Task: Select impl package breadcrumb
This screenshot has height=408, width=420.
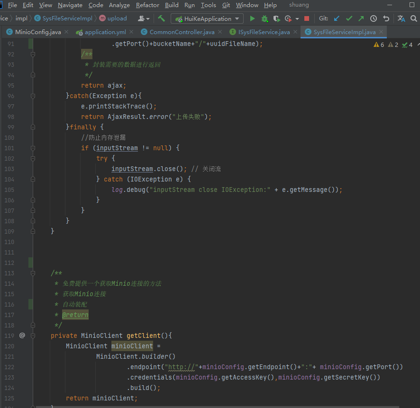Action: point(21,18)
